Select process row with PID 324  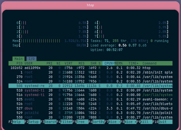pos(90,81)
